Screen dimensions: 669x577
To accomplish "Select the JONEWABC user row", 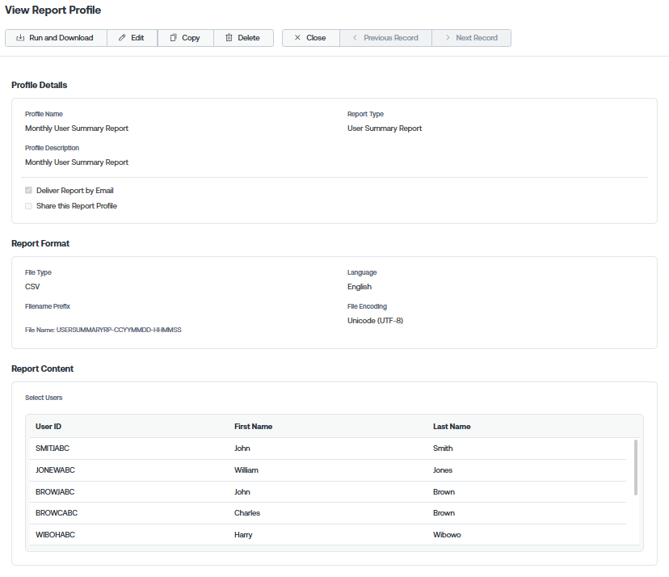I will [x=328, y=470].
